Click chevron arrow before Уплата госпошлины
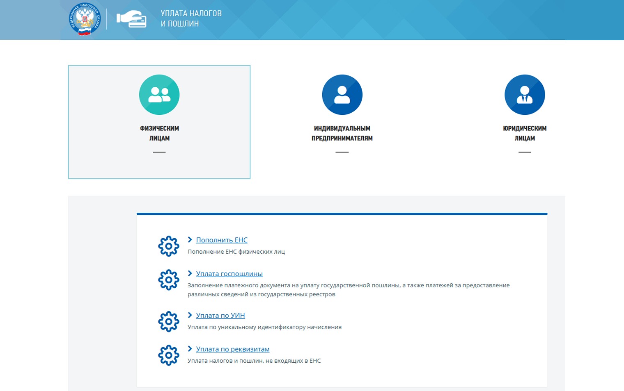624x391 pixels. [190, 273]
